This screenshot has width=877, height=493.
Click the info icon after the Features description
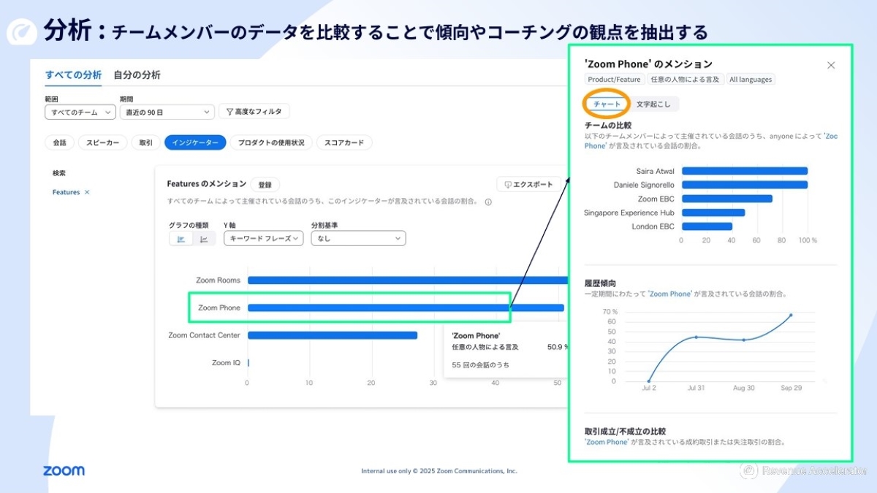[x=488, y=202]
